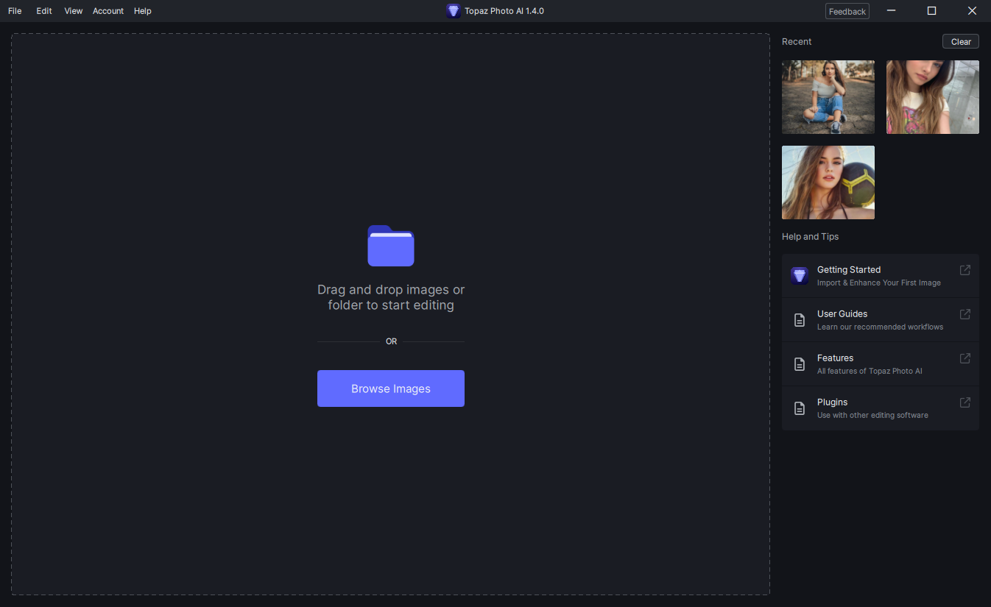This screenshot has width=991, height=607.
Task: Click the 'Topaz Photo AI 1.4.0' window title
Action: point(504,11)
